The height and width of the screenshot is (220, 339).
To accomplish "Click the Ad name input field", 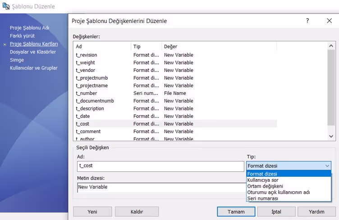I will tap(160, 166).
